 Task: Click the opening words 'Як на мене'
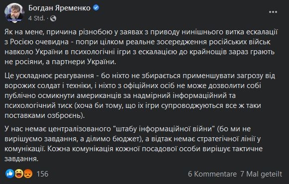pos(24,32)
